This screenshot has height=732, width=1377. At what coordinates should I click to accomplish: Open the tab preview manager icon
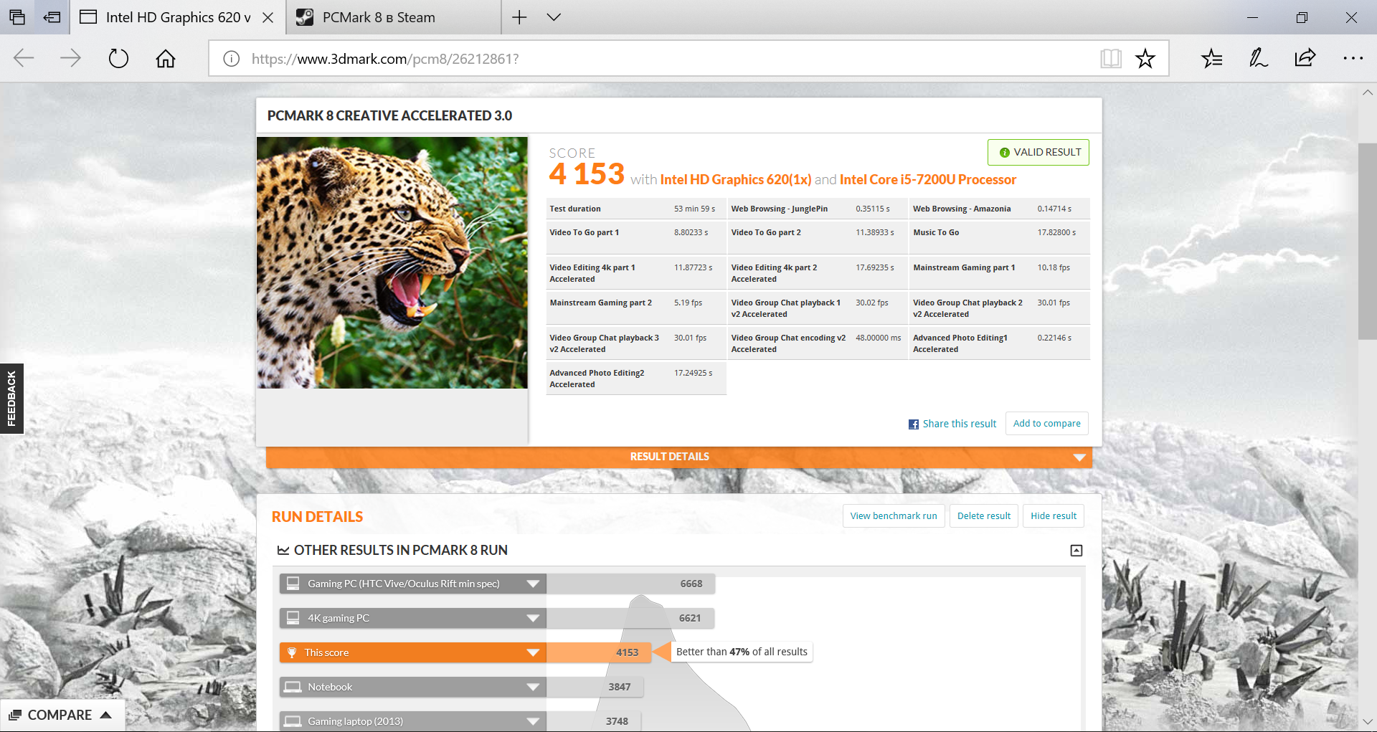[17, 17]
